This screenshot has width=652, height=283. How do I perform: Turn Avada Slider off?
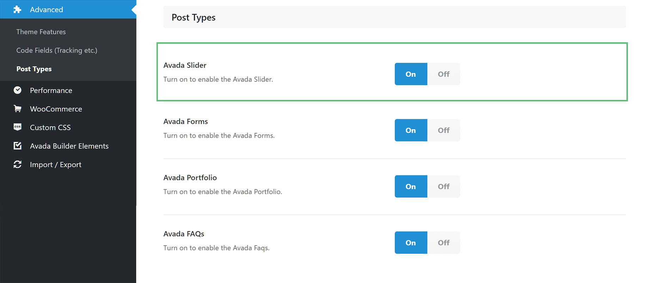tap(444, 74)
